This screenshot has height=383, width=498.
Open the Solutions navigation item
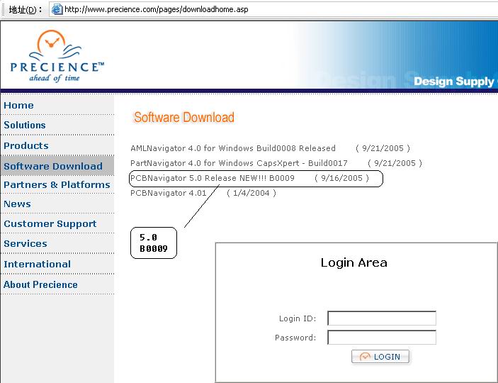pos(25,125)
